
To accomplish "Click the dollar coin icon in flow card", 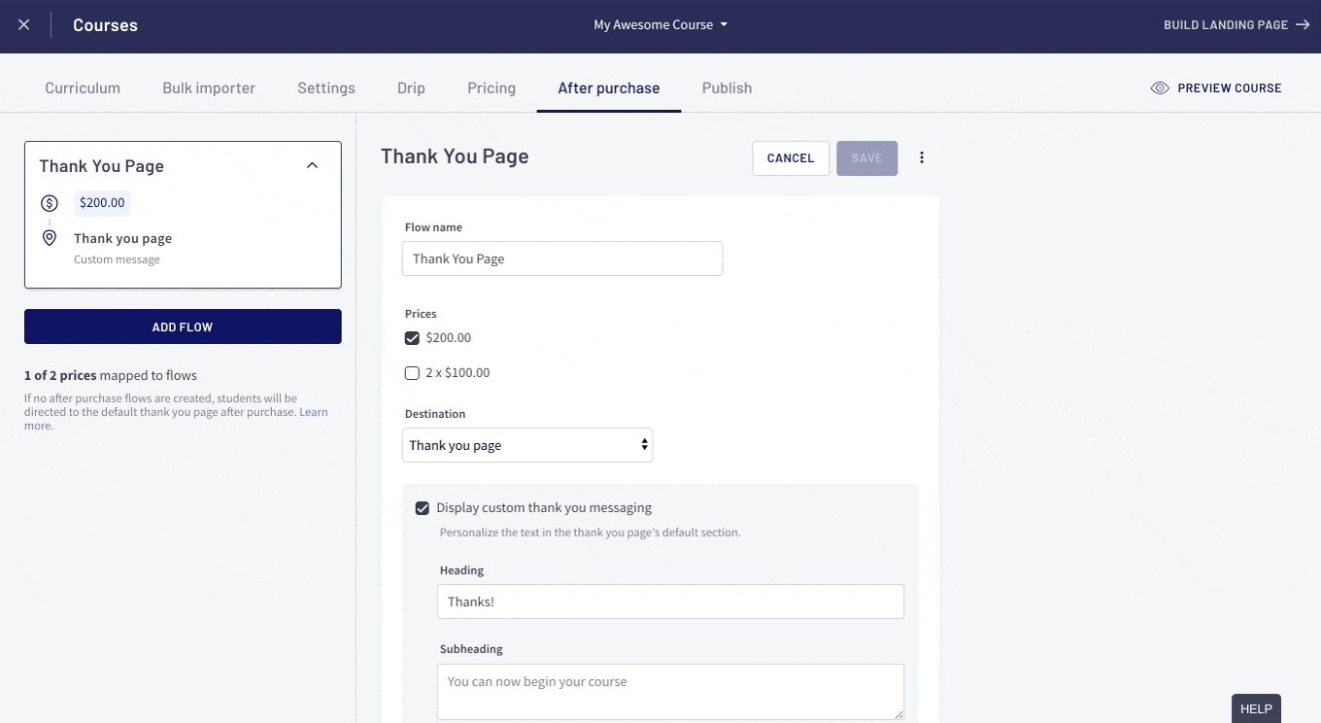I will click(50, 203).
